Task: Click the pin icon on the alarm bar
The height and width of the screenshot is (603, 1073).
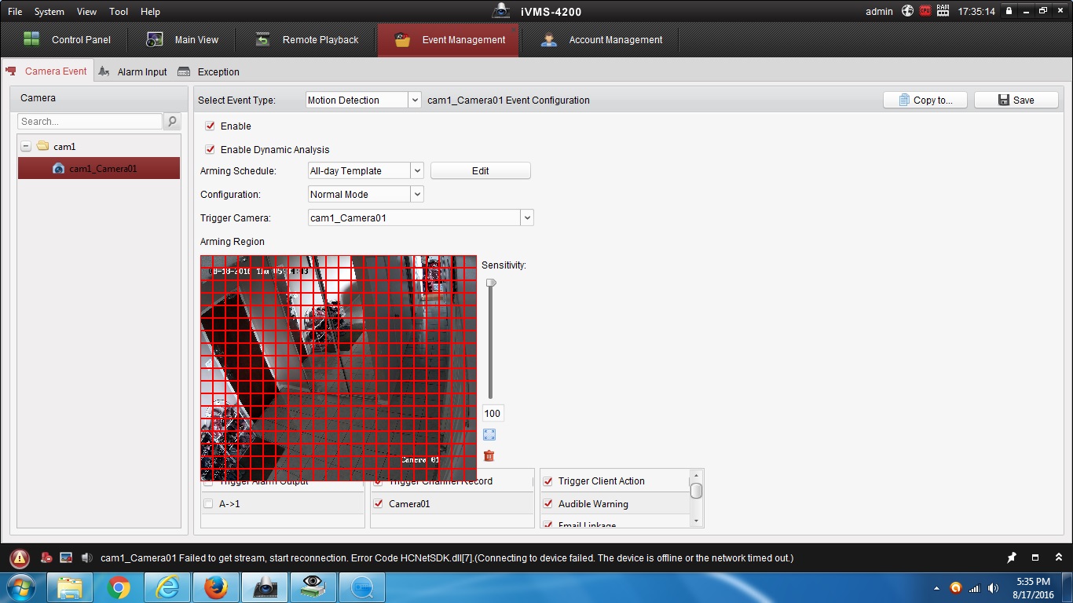Action: coord(1012,558)
